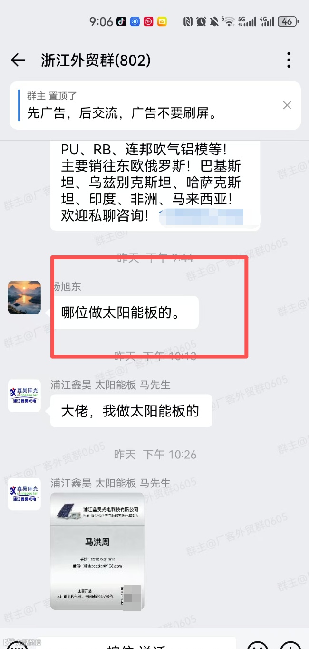Open the emoji picker icon
Viewport: 309px width, 649px height.
pos(257,644)
